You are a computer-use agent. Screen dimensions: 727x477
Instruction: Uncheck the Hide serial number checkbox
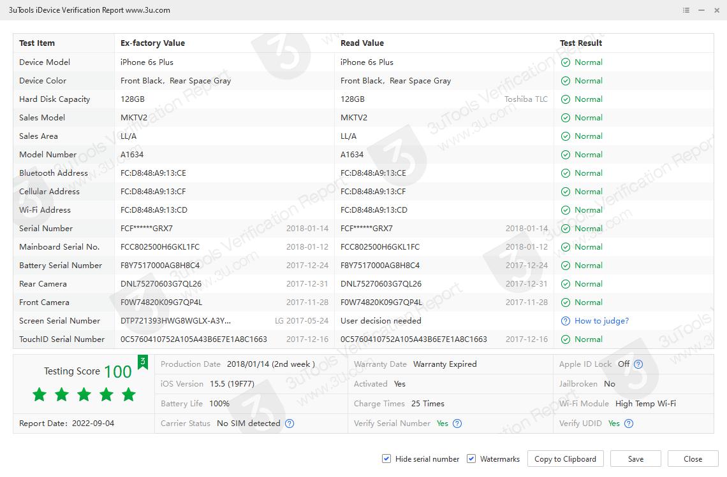[x=386, y=459]
